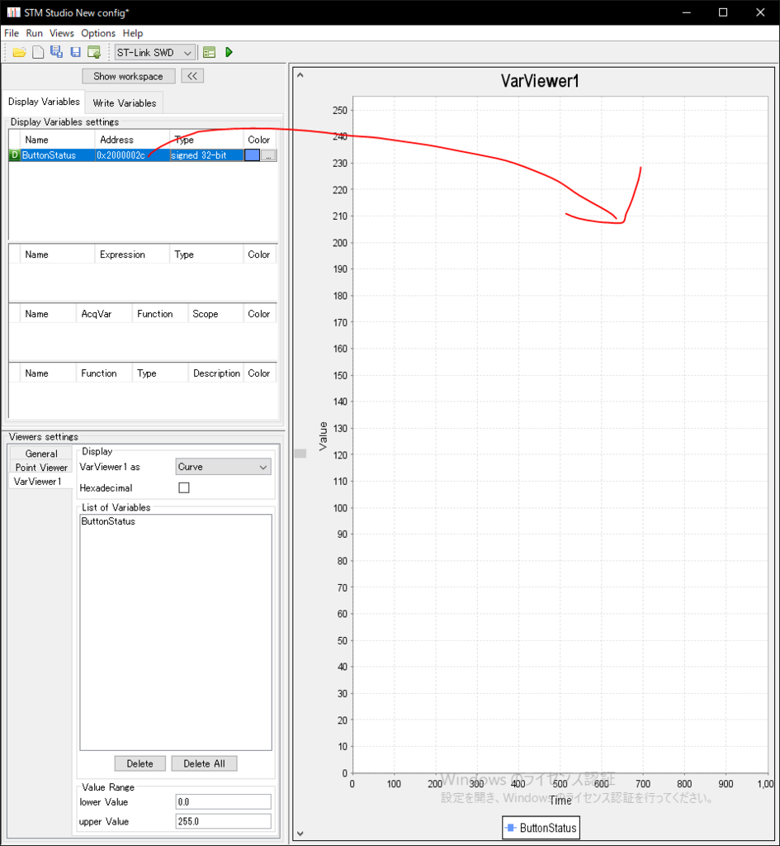Click the STM Studio title bar icon
This screenshot has width=780, height=846.
coord(13,12)
